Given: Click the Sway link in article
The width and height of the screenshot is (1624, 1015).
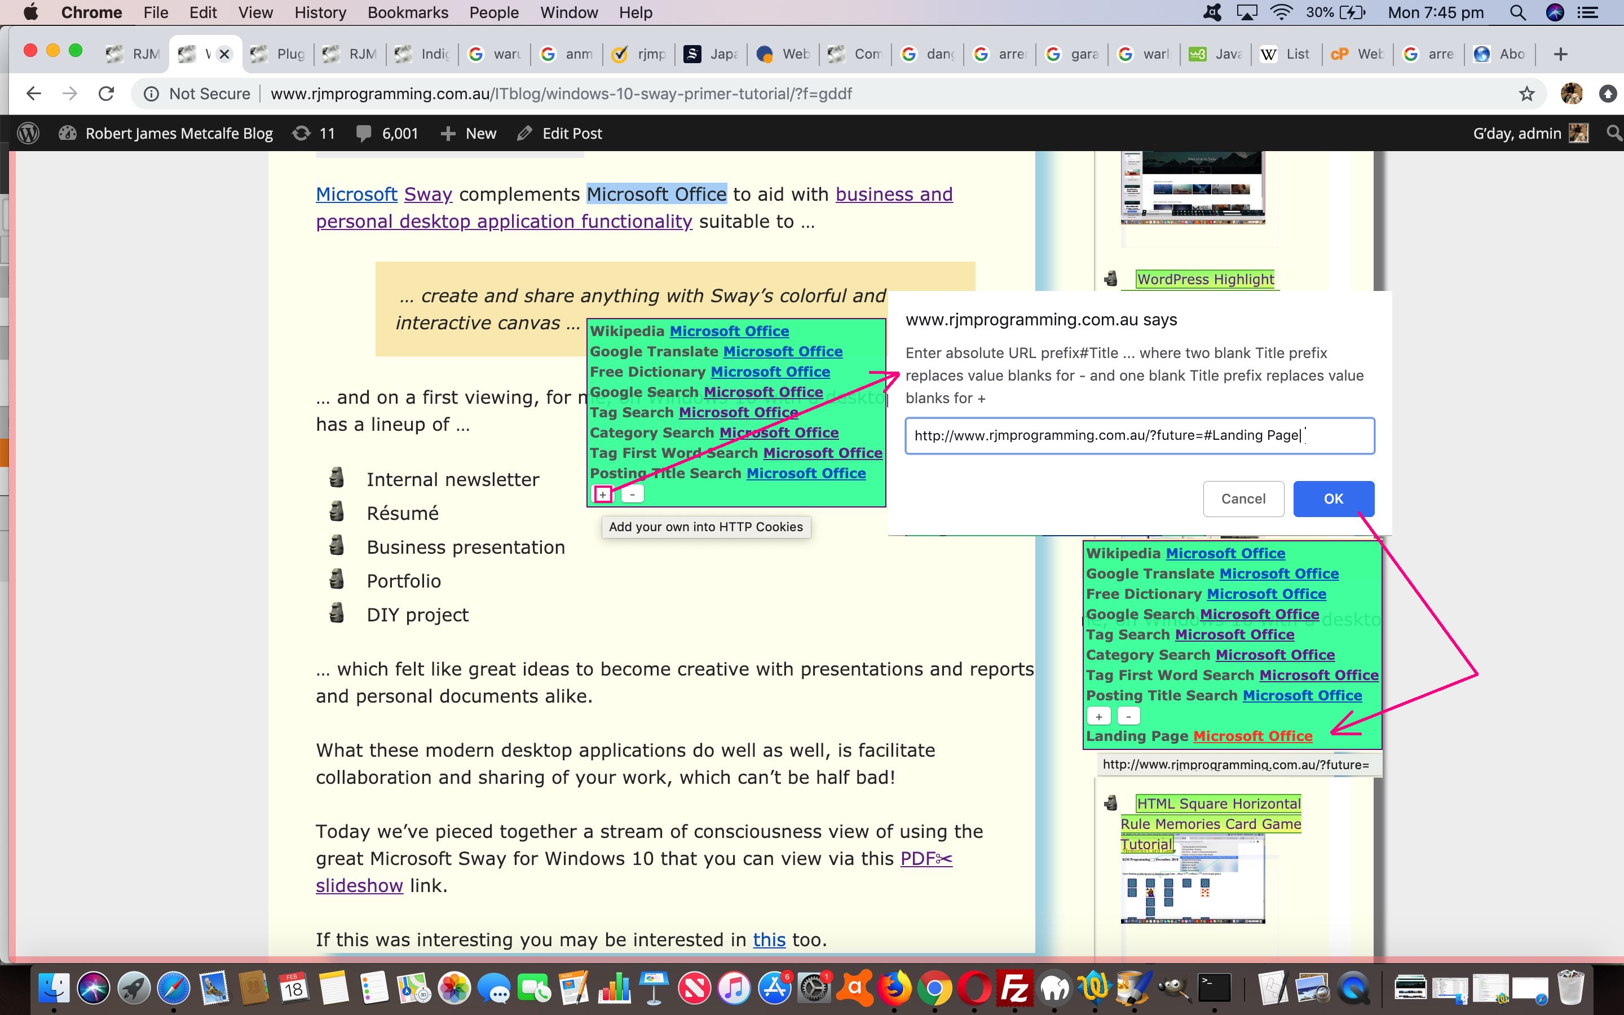Looking at the screenshot, I should pyautogui.click(x=427, y=194).
